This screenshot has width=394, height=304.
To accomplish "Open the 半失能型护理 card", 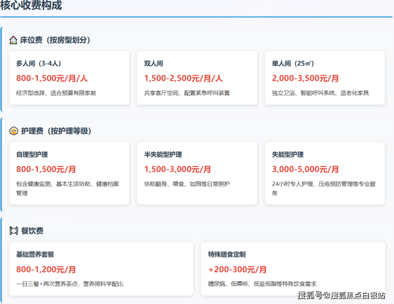I will [x=196, y=173].
